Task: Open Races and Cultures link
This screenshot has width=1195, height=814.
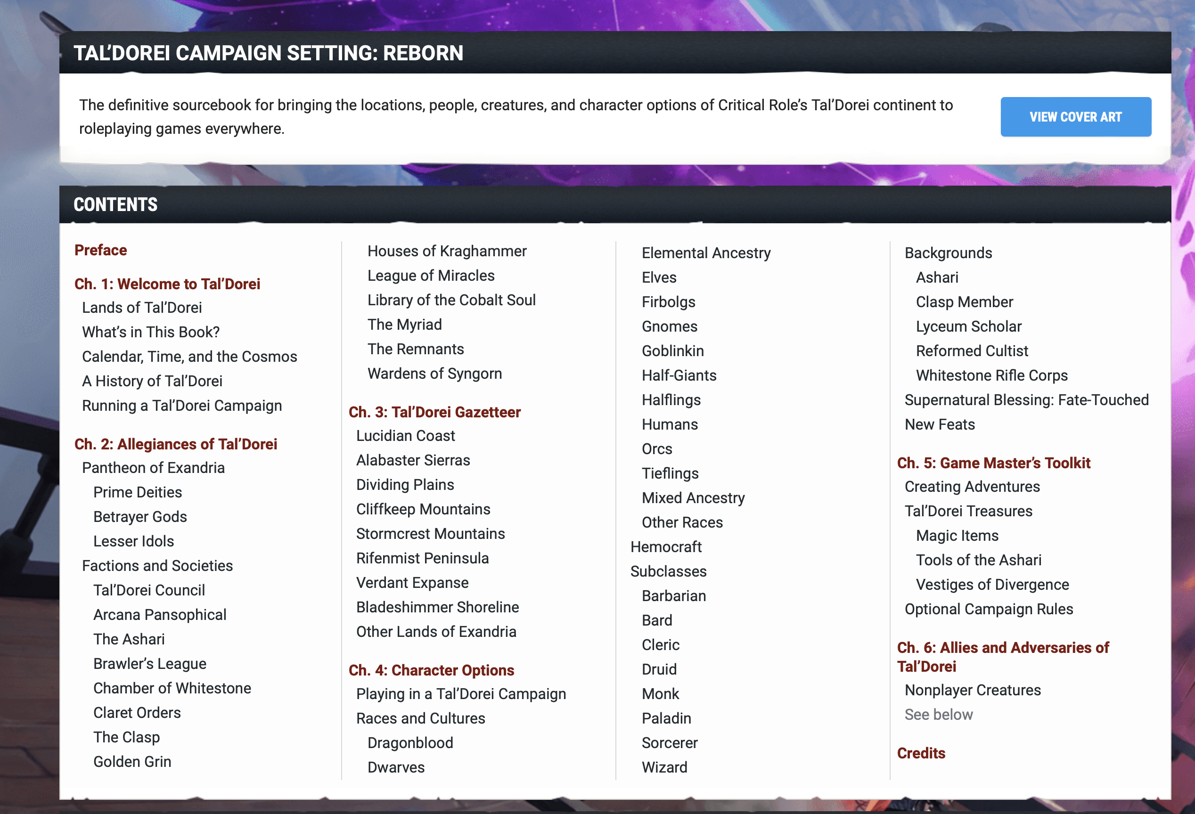Action: pos(421,718)
